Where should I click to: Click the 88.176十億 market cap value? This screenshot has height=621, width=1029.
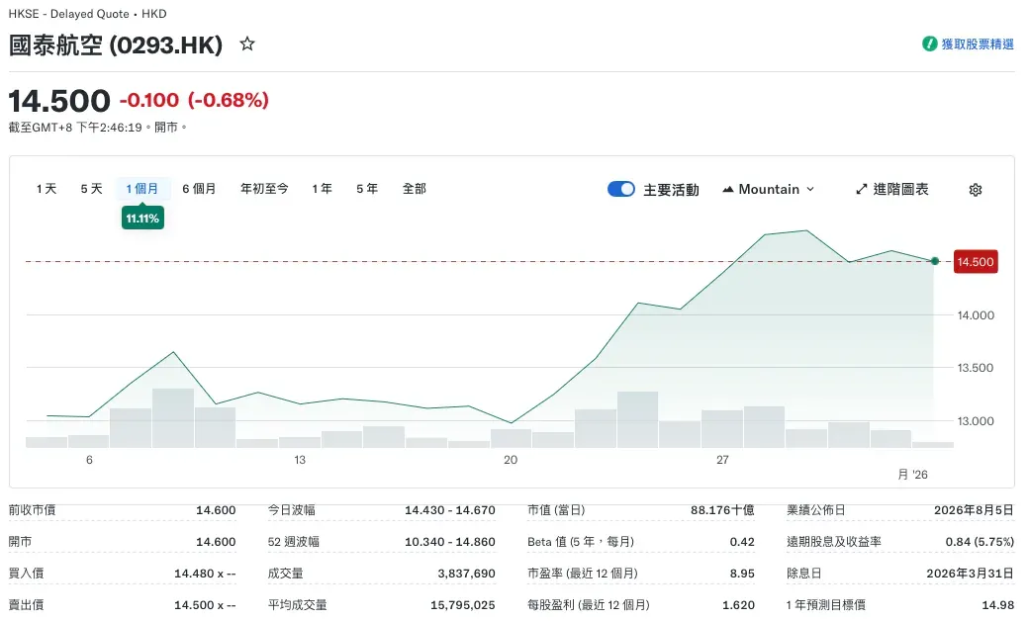(722, 510)
